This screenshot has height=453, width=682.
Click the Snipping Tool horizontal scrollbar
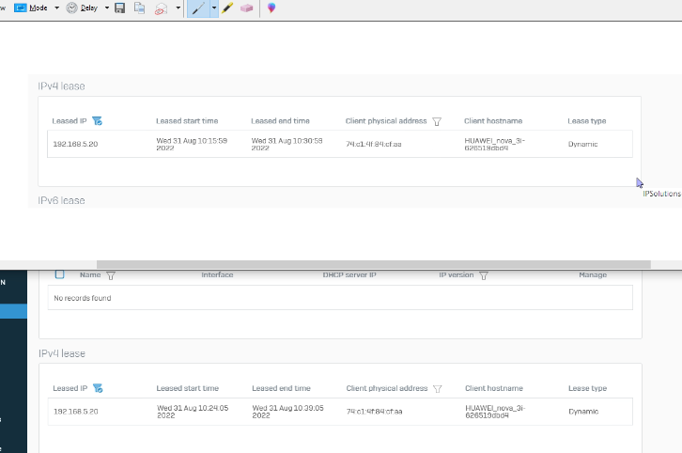tap(374, 265)
